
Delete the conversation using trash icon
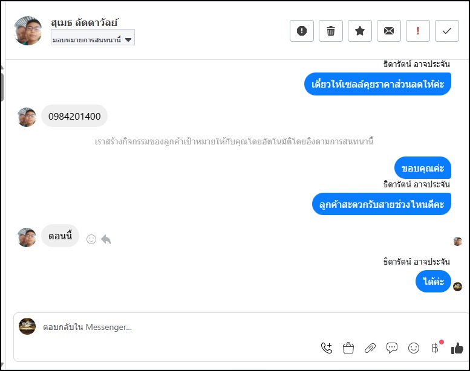pos(331,31)
